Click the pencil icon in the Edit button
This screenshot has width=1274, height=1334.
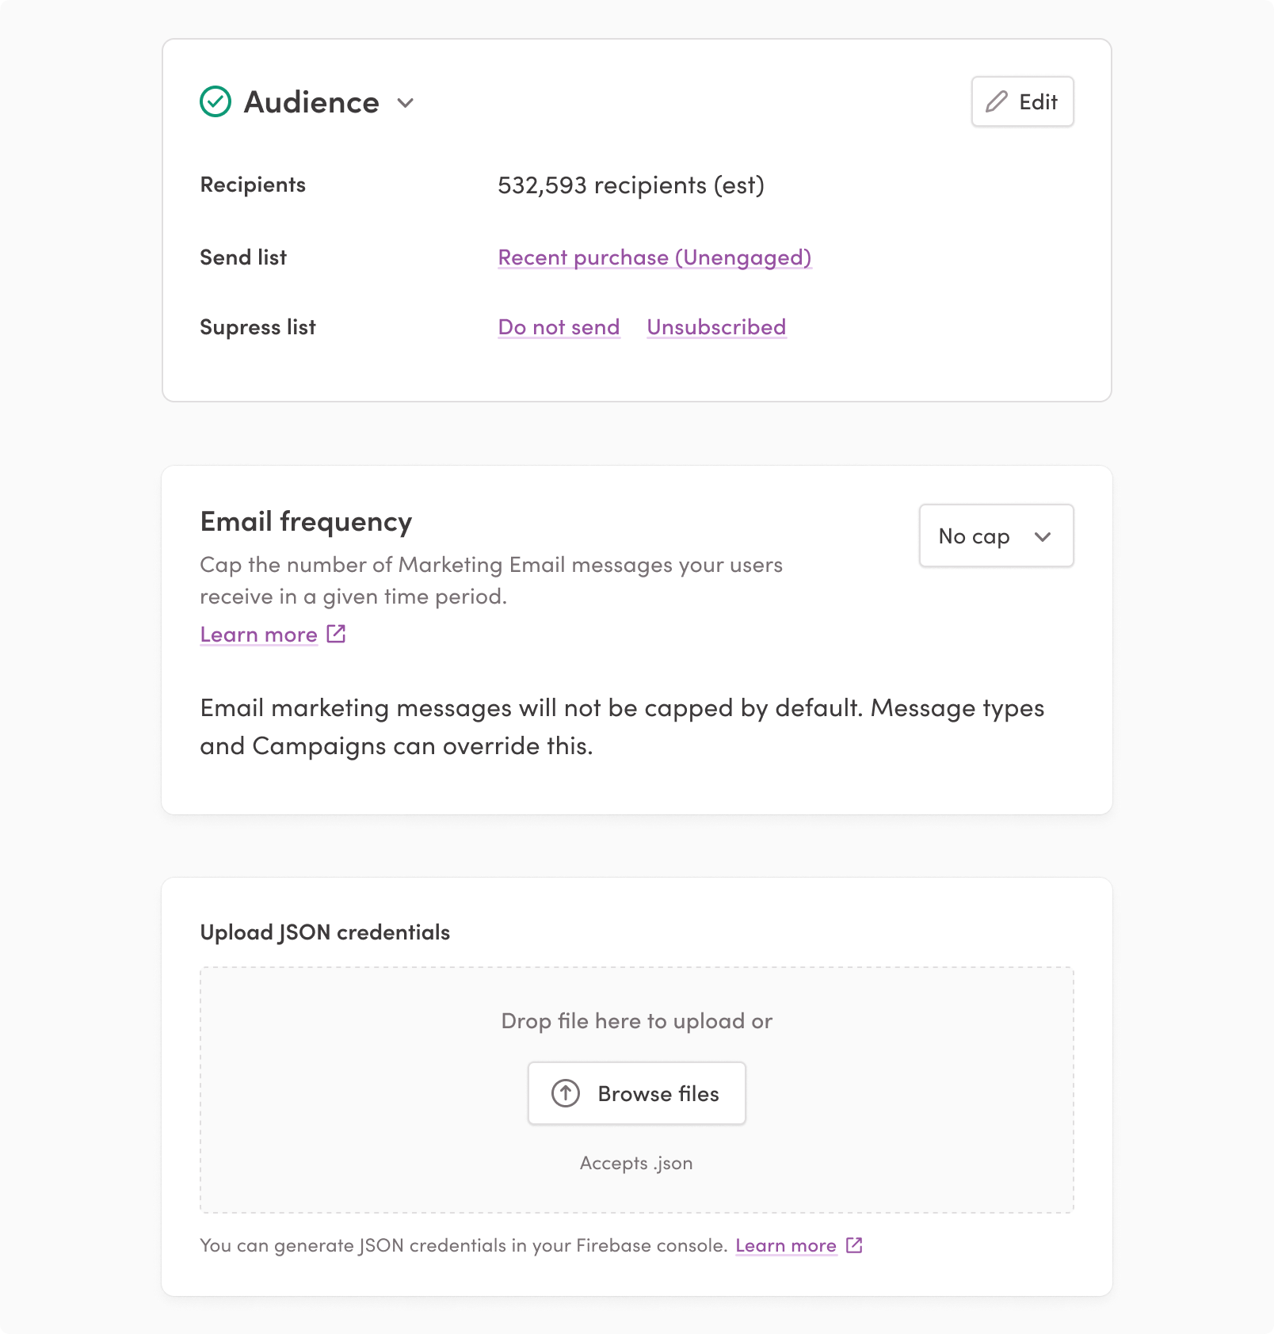pyautogui.click(x=997, y=101)
